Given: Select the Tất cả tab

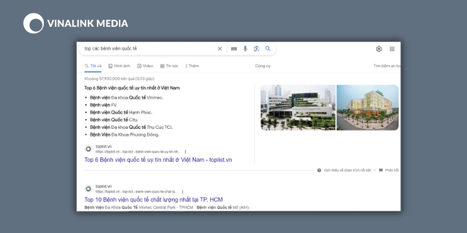Looking at the screenshot, I should (x=93, y=66).
